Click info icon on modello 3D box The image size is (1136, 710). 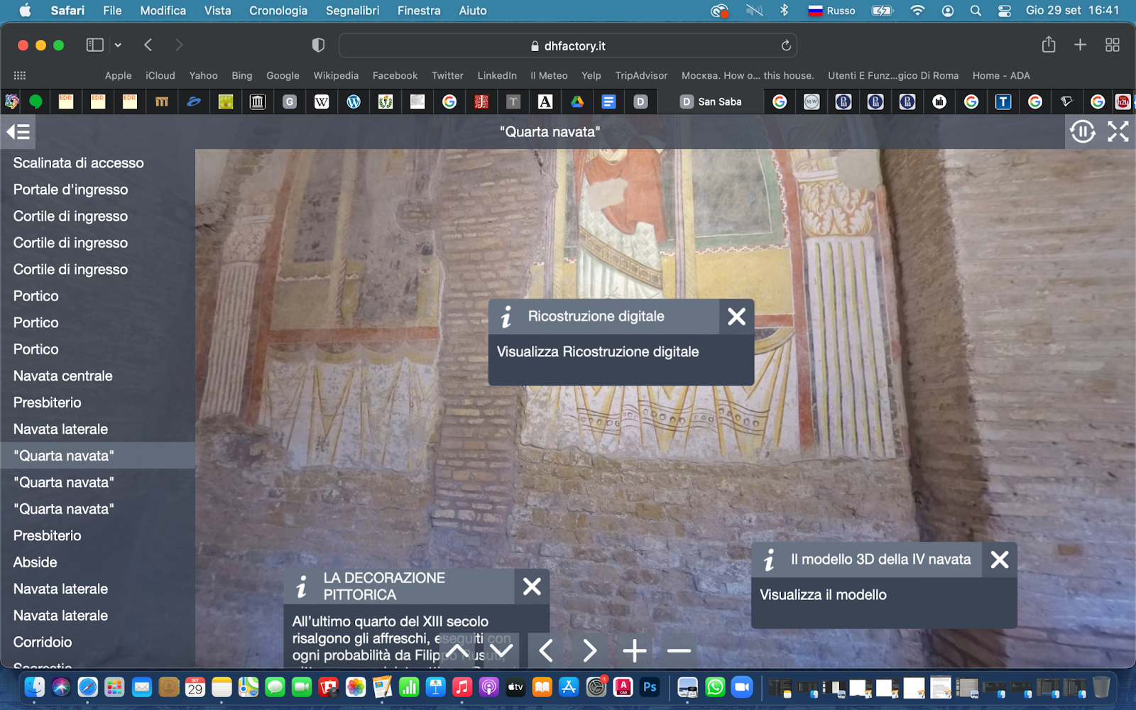(769, 559)
